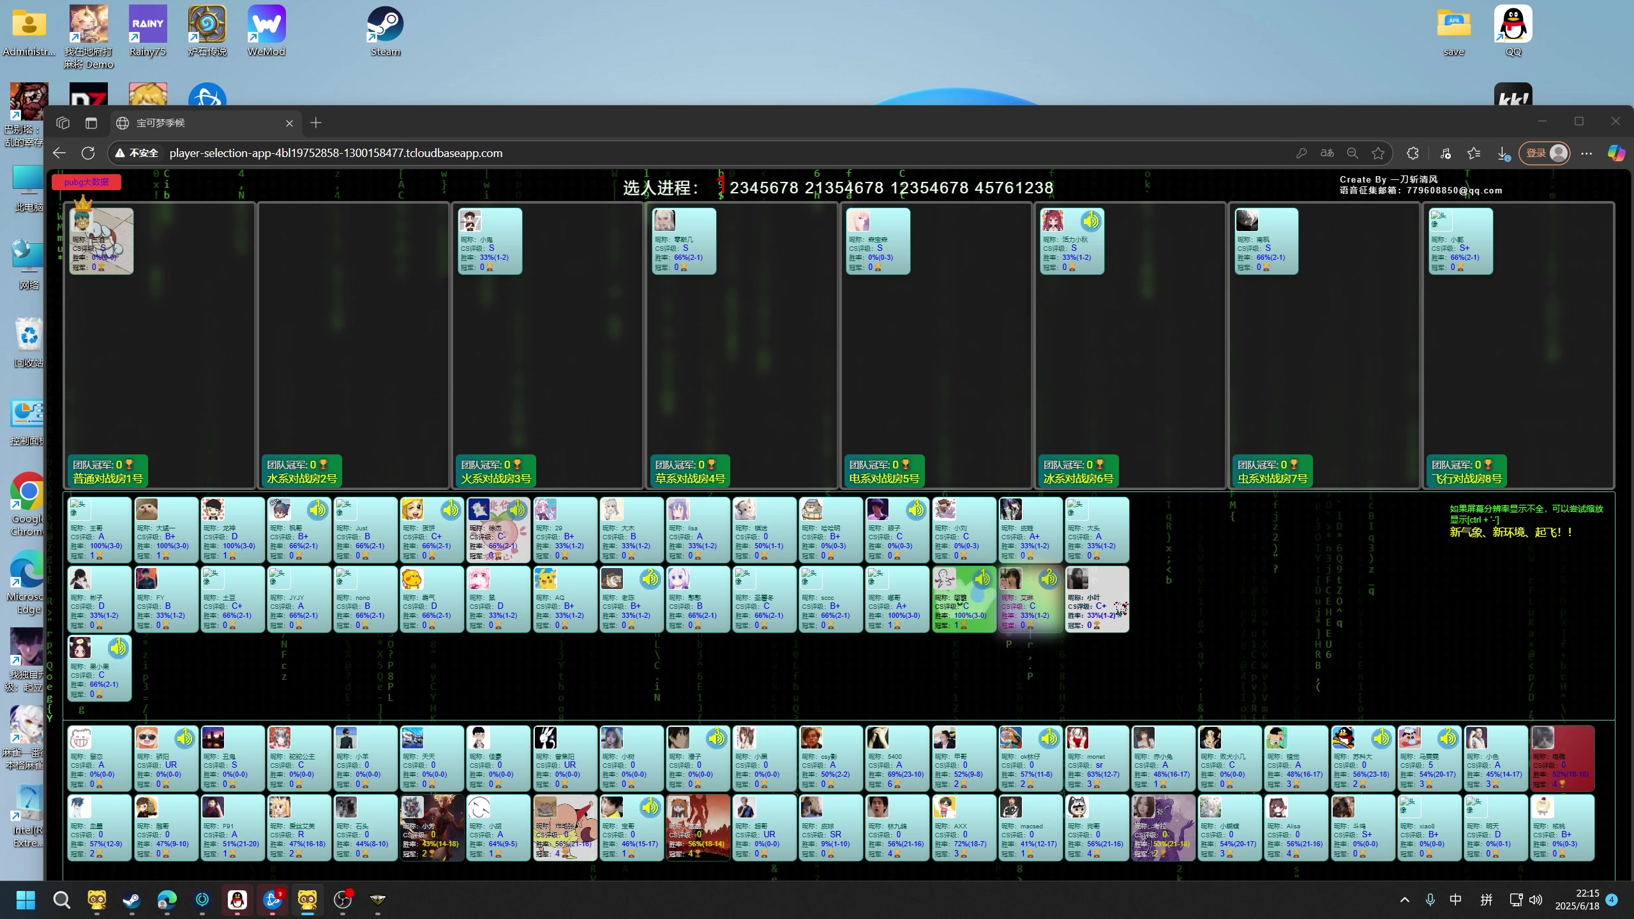Open the tab actions menu icon
Screen dimensions: 1634x919
(91, 123)
